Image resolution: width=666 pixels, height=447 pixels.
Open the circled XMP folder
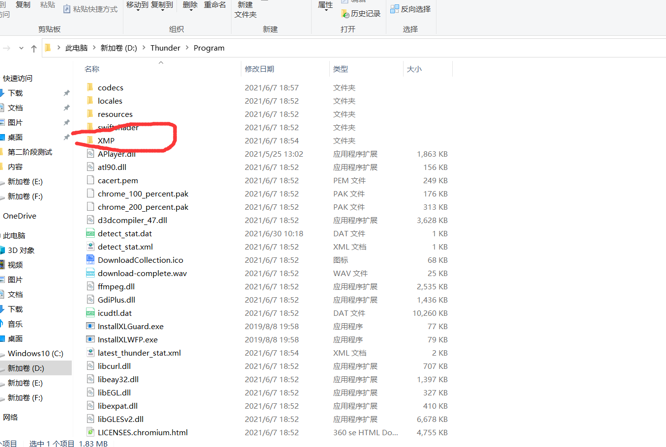pyautogui.click(x=106, y=140)
